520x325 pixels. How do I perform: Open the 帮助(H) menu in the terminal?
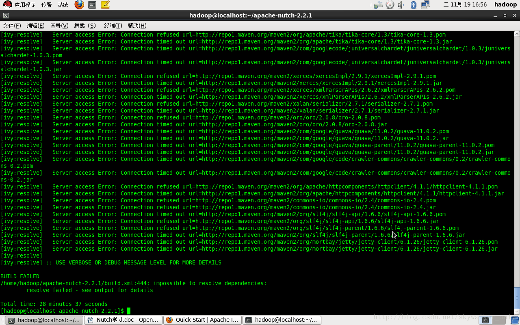(137, 26)
